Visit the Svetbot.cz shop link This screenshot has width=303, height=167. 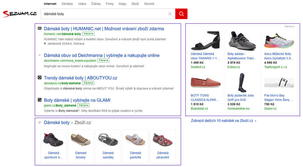tap(198, 67)
